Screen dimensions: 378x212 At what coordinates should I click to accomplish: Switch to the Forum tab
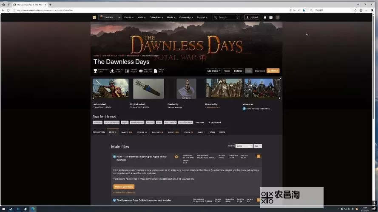pos(188,132)
